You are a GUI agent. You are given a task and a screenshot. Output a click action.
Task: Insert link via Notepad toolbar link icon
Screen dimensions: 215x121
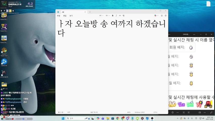point(120,16)
